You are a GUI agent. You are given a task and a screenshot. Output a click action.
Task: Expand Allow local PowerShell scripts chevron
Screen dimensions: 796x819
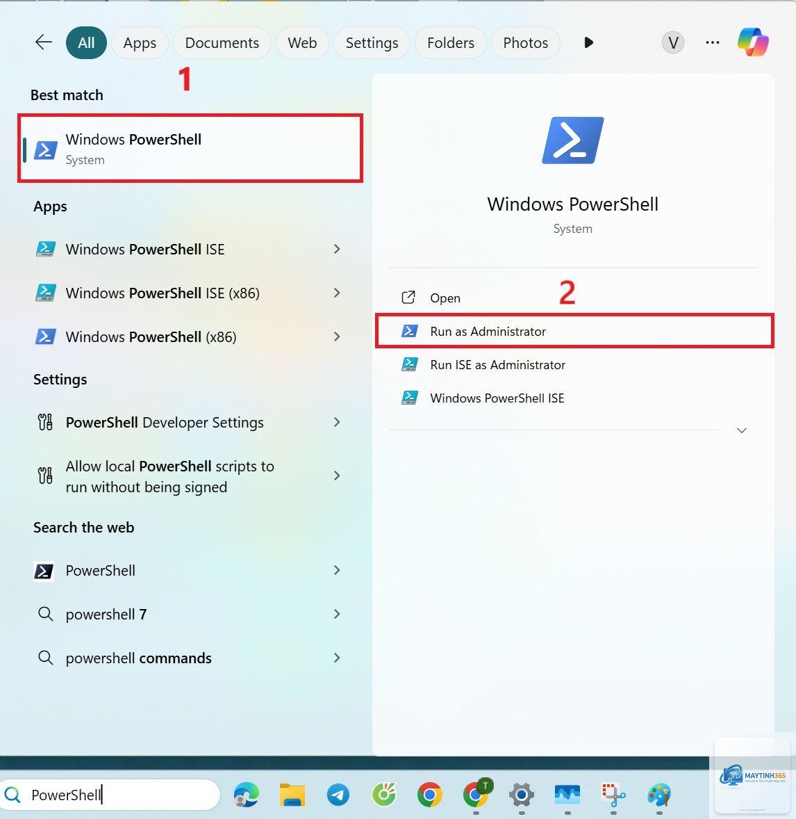pos(337,476)
